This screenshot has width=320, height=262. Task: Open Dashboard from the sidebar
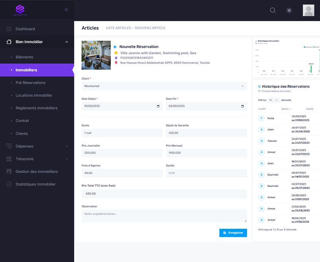click(x=25, y=29)
